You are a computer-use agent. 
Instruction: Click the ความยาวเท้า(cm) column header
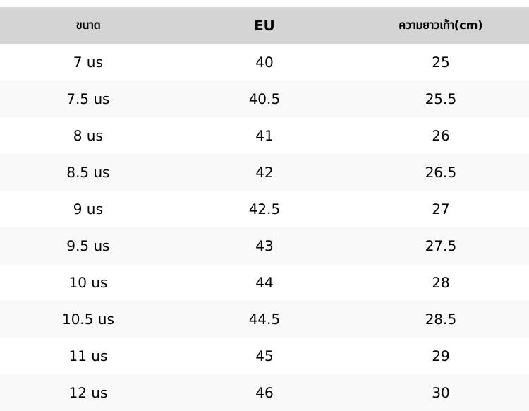440,25
